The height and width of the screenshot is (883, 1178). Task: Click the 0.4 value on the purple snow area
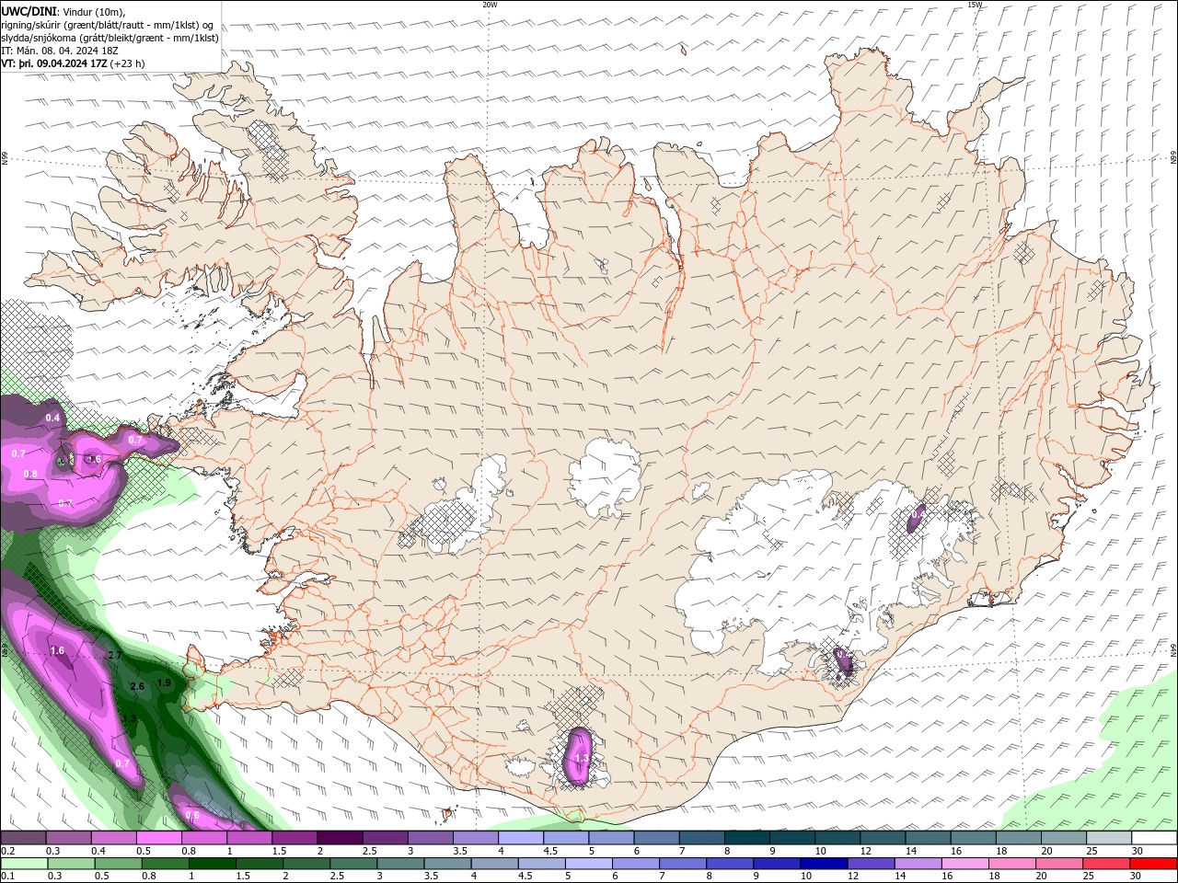(x=52, y=418)
